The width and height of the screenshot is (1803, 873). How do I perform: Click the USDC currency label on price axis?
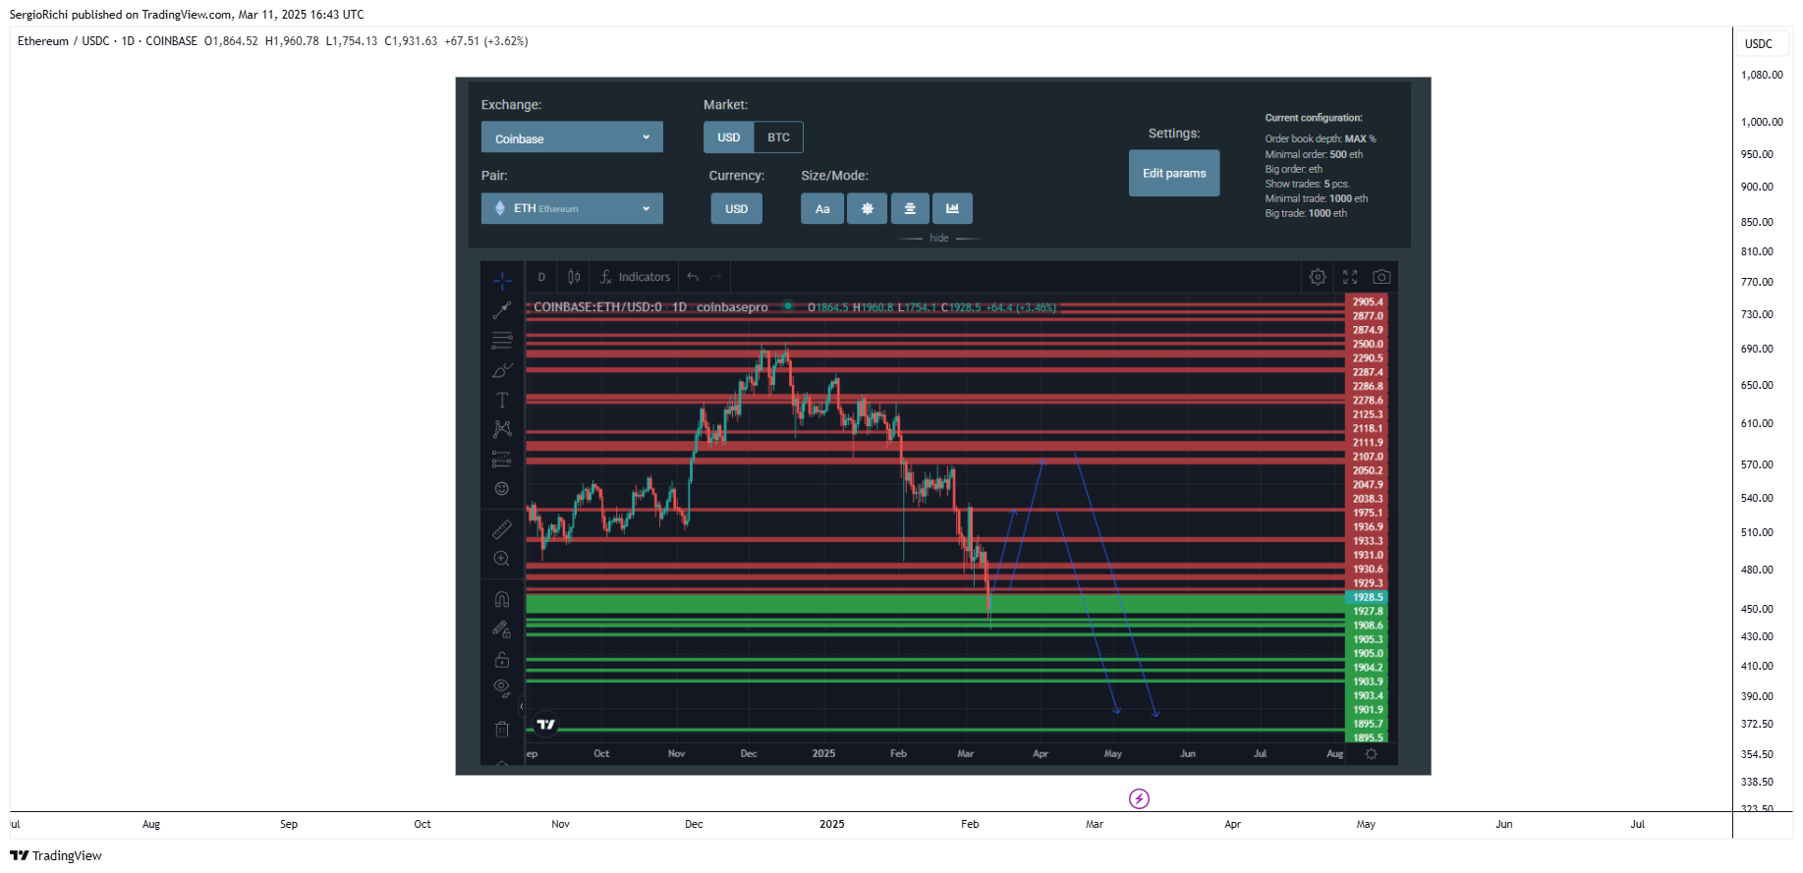pos(1759,44)
